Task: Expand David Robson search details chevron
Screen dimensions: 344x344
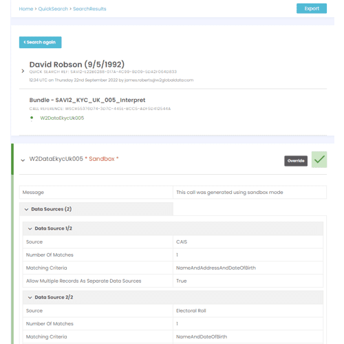Action: [23, 71]
